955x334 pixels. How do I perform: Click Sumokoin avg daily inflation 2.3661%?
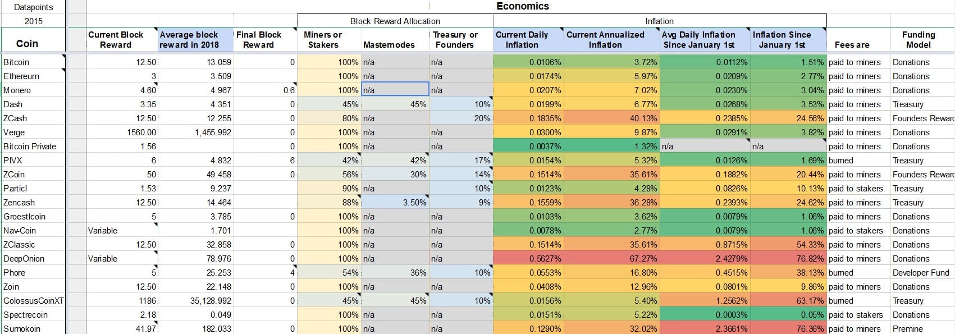click(x=705, y=328)
